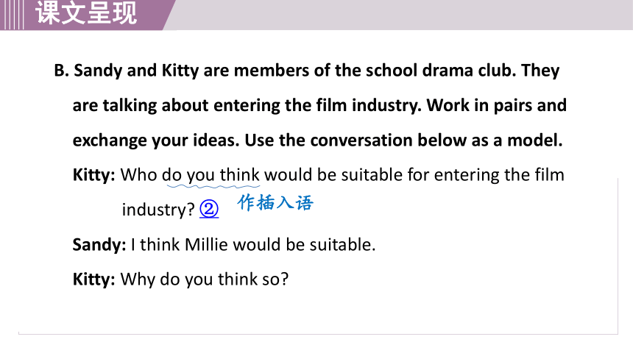Click the word industry? in Kitty's question
Viewport: 633px width, 356px height.
click(158, 210)
